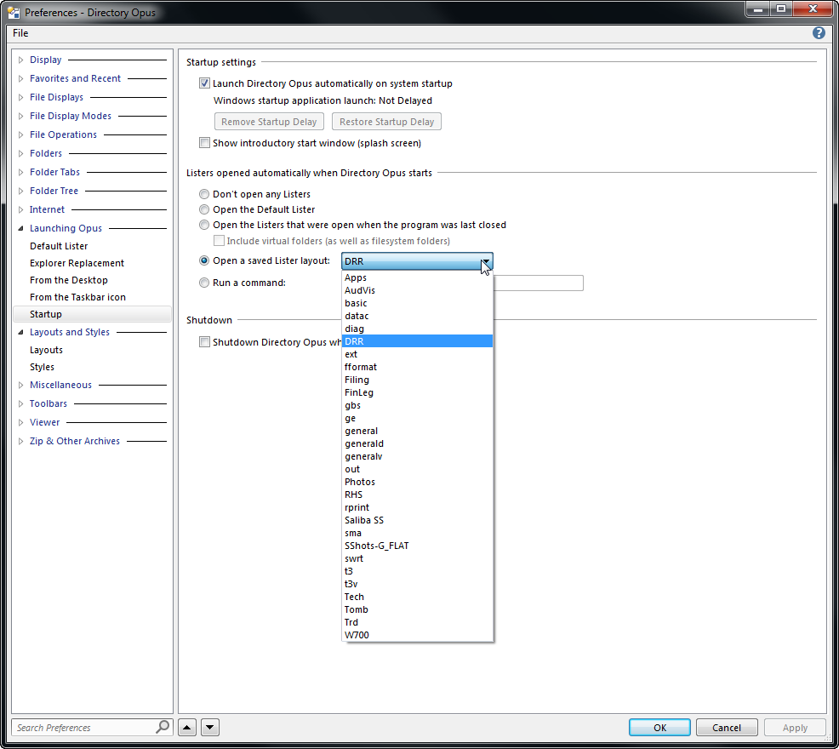Open the Layouts page
Viewport: 839px width, 749px height.
pyautogui.click(x=47, y=350)
